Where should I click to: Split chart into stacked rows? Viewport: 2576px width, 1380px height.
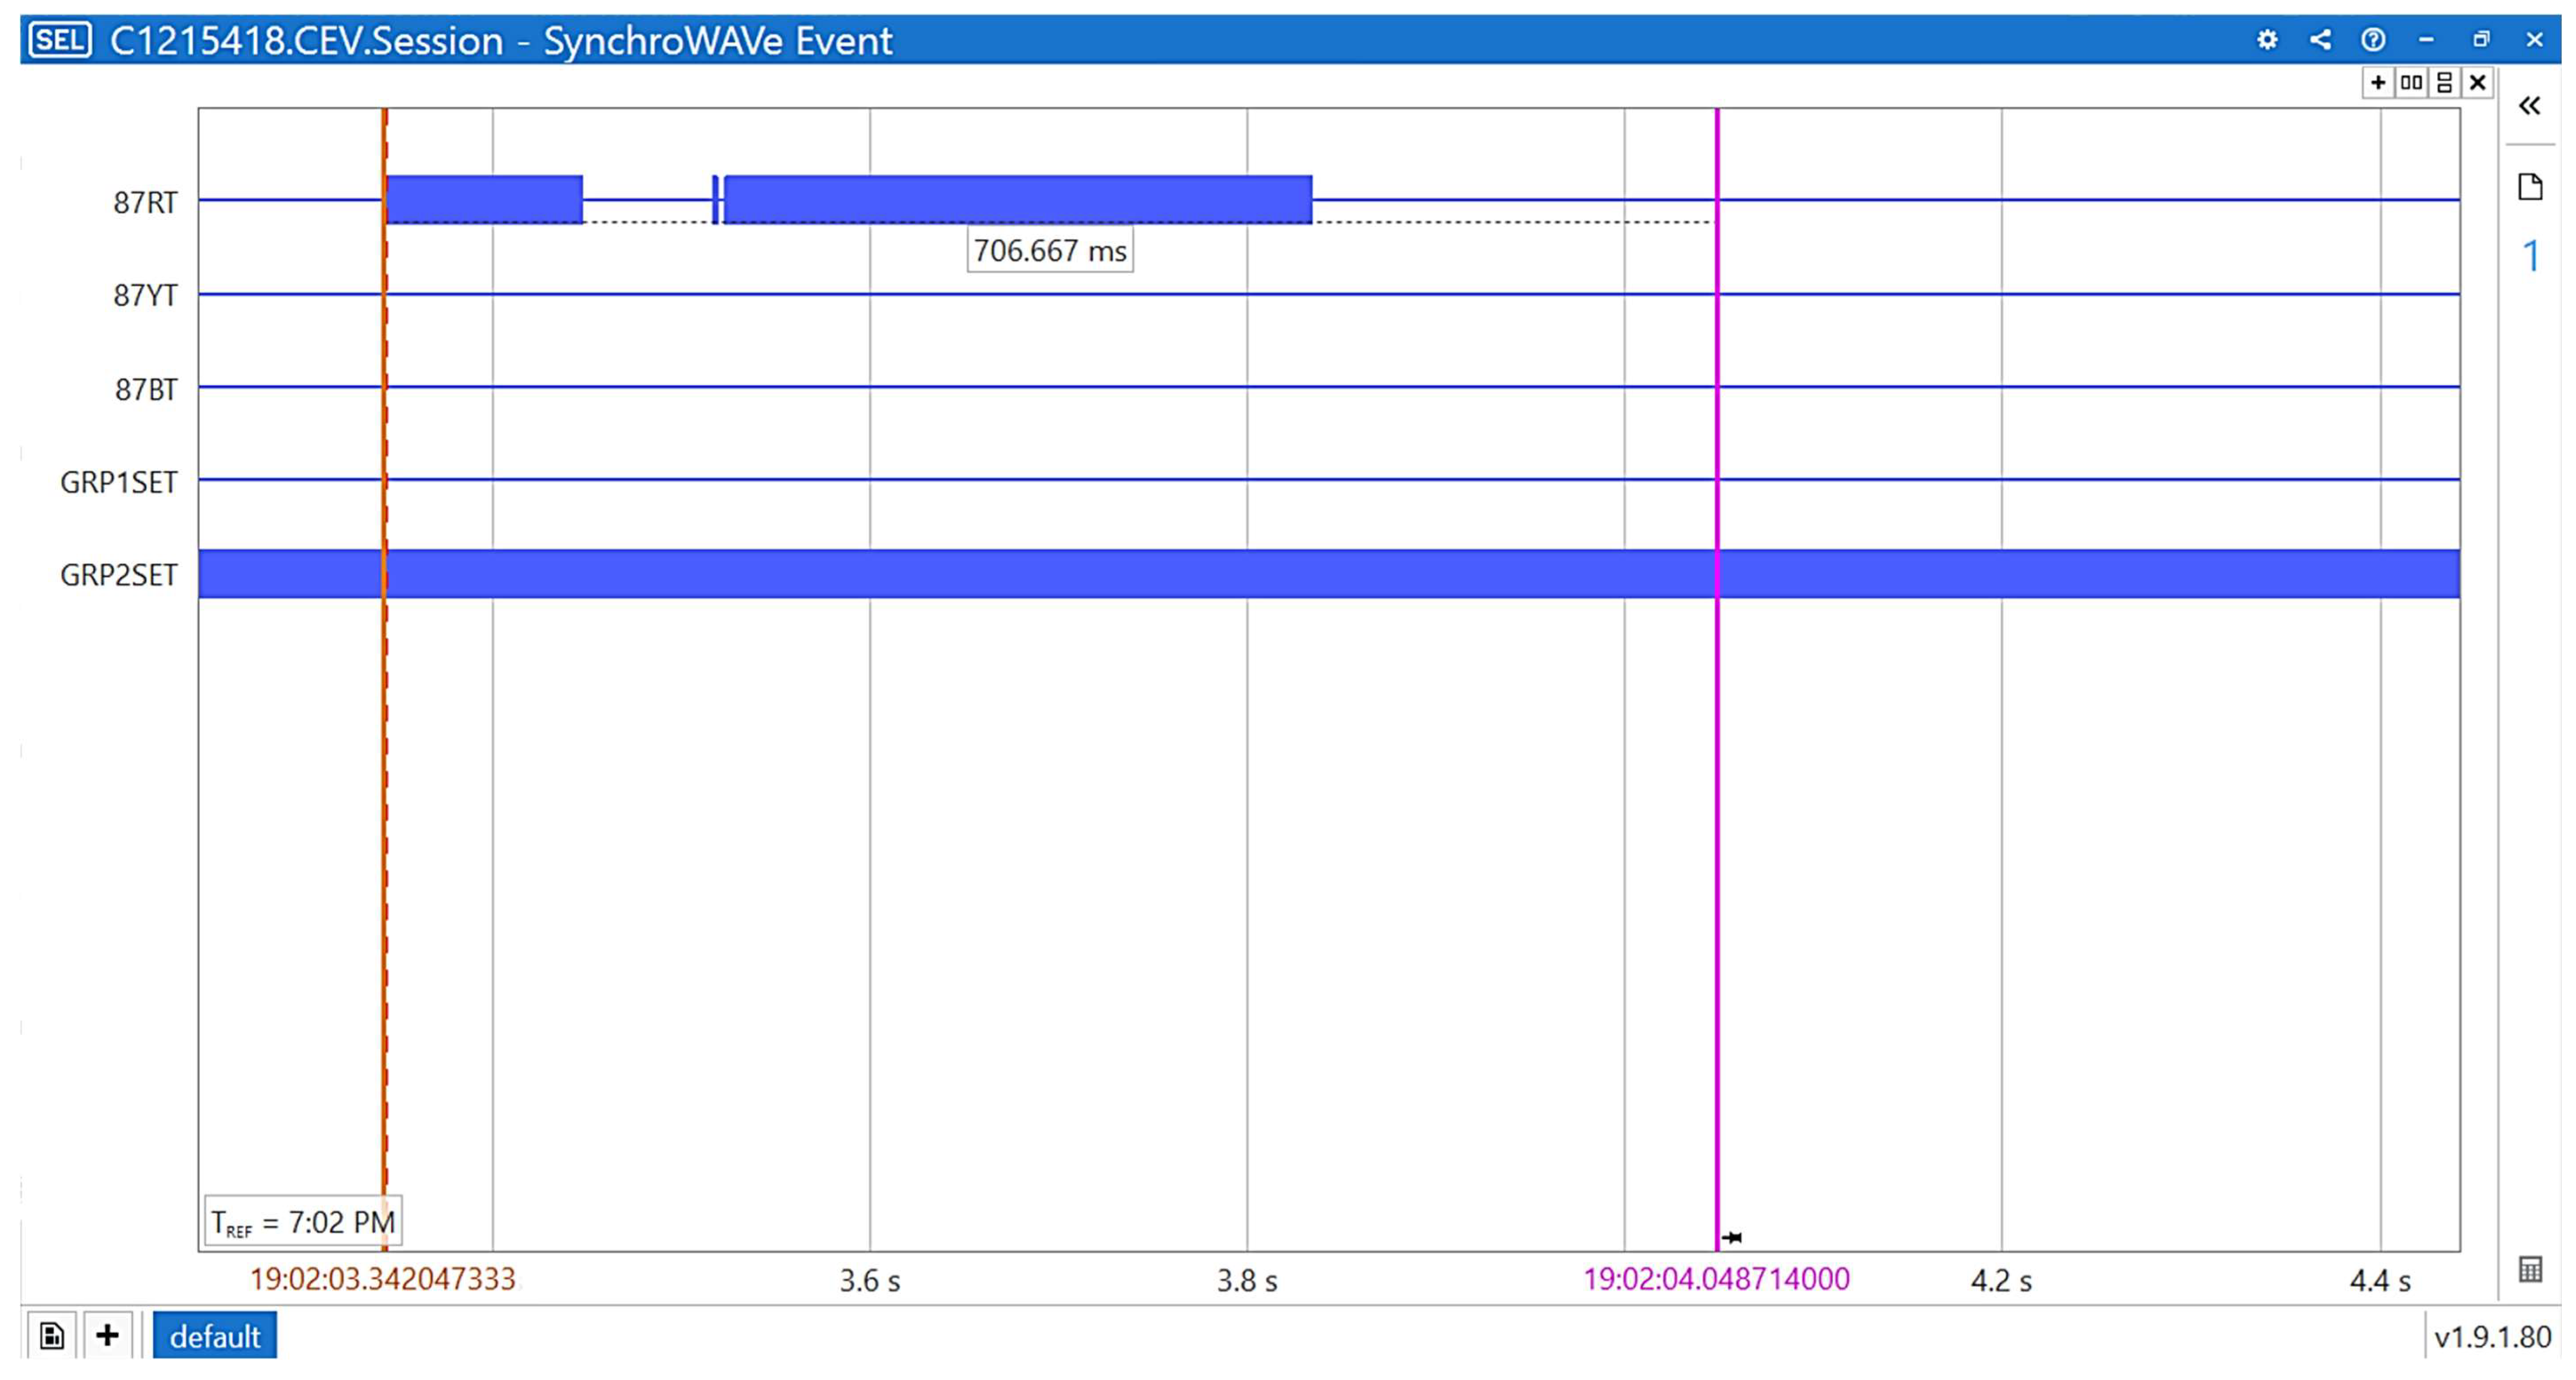click(x=2444, y=83)
